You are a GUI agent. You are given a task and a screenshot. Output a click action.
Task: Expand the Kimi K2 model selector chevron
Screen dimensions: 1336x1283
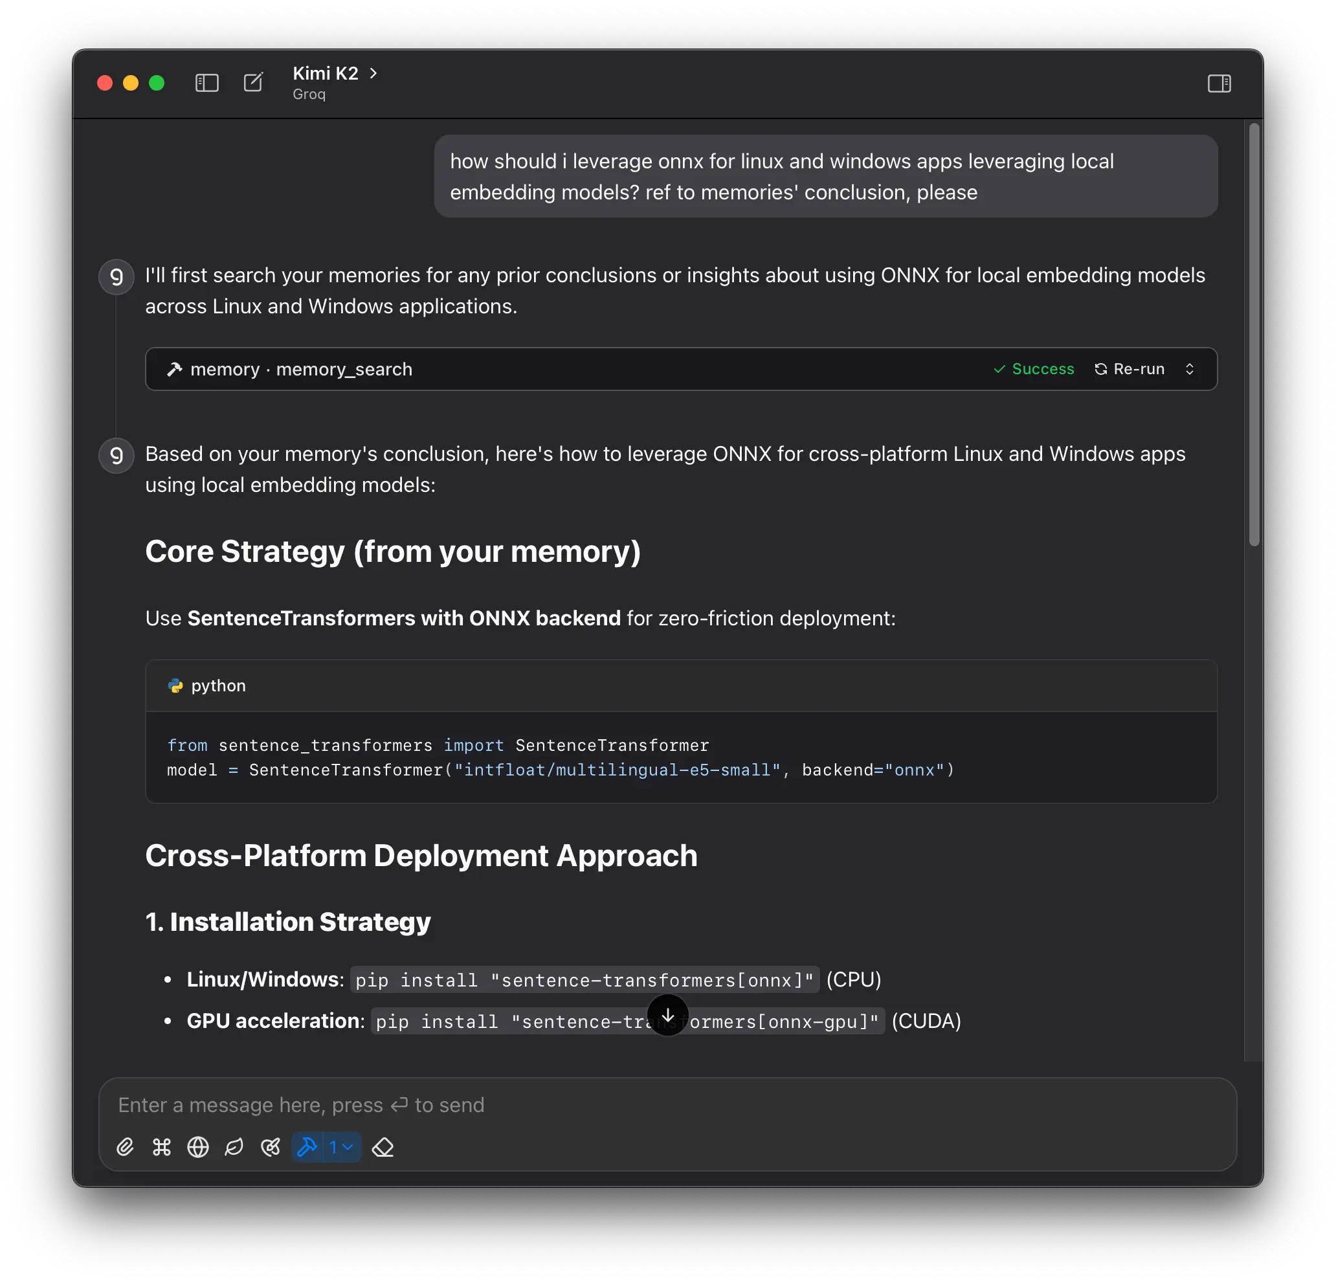(x=373, y=73)
